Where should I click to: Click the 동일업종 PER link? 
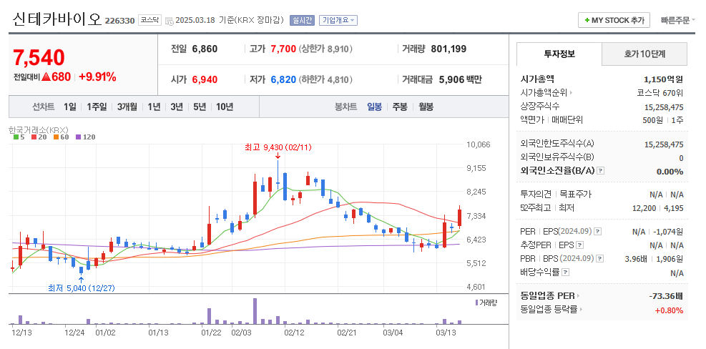click(547, 296)
